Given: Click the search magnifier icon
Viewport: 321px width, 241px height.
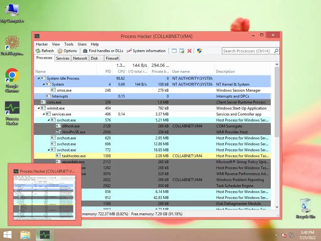Looking at the screenshot, I should pyautogui.click(x=276, y=51).
